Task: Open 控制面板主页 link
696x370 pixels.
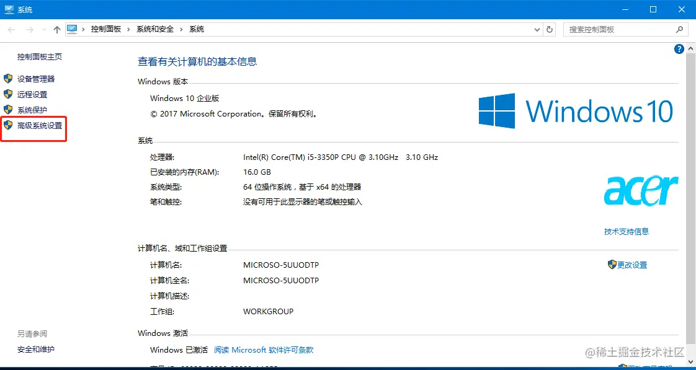Action: coord(40,57)
